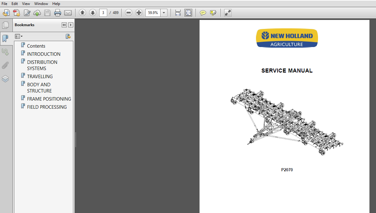
Task: Jump to the INTRODUCTION bookmark
Action: tap(44, 54)
